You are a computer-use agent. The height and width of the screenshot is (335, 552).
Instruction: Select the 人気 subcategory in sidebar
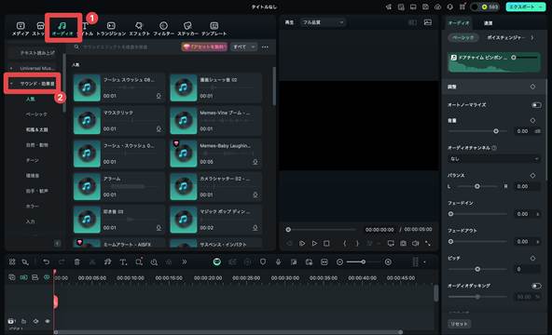click(x=30, y=99)
